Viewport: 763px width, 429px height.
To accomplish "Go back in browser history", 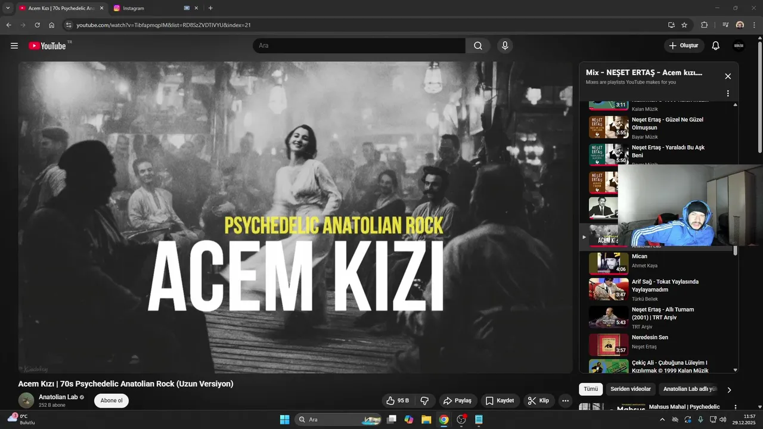I will click(8, 25).
